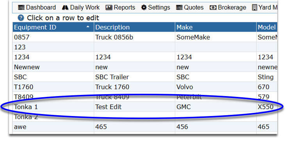Sort by Make column header
The width and height of the screenshot is (287, 141).
point(216,27)
